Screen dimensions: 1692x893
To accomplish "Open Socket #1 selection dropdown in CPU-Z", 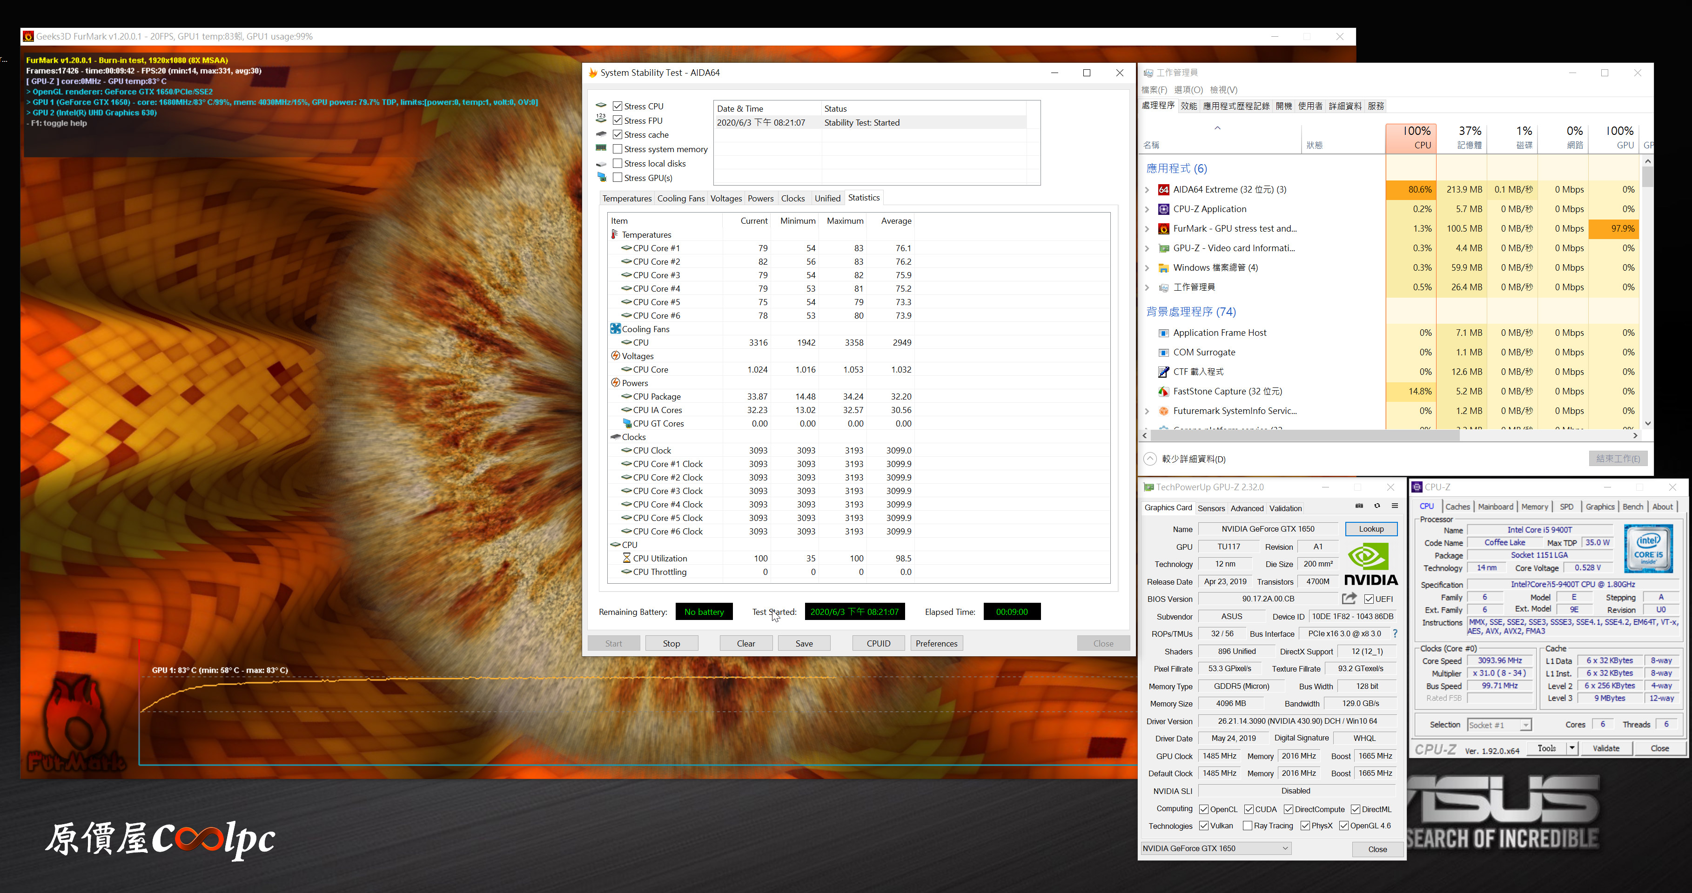I will pos(1499,725).
